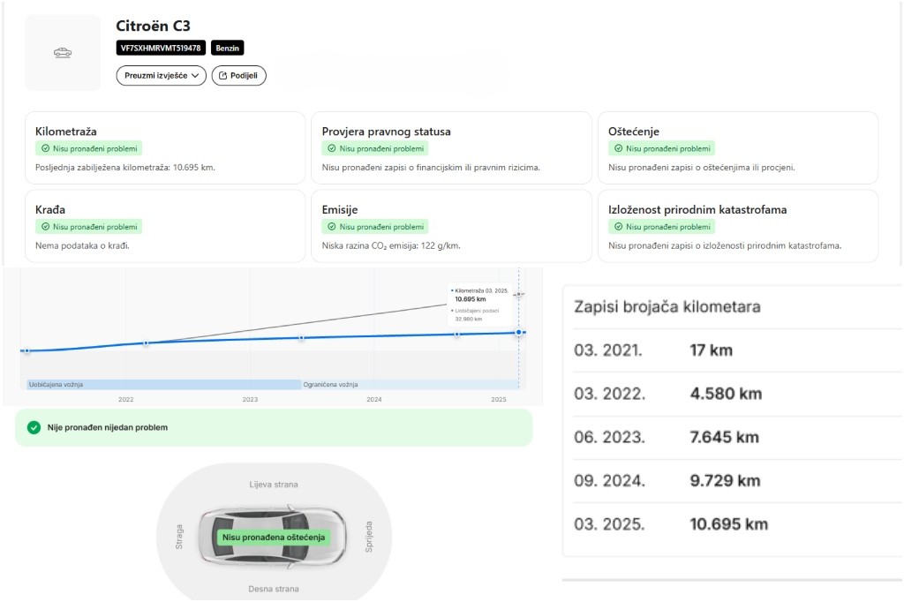This screenshot has width=904, height=602.
Task: Click the Nisu pronađena oštećenja label on car
Action: [274, 537]
